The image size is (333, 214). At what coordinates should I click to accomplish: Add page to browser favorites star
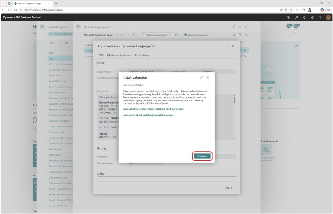(291, 10)
